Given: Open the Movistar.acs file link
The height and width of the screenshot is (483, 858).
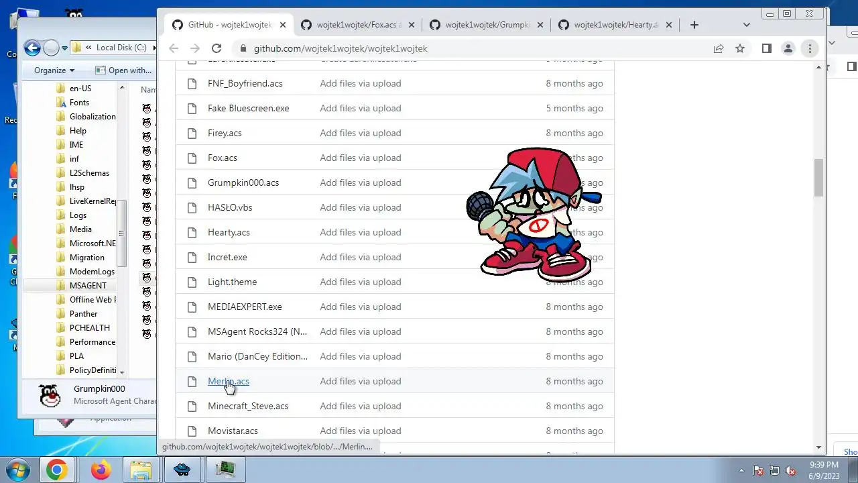Looking at the screenshot, I should click(233, 431).
